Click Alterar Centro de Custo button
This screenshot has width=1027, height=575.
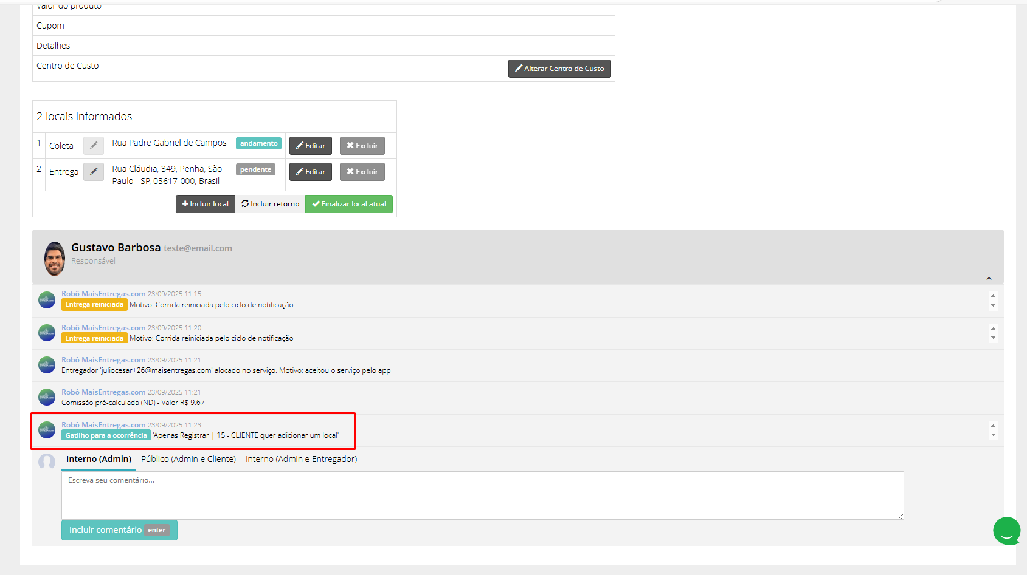click(x=559, y=69)
